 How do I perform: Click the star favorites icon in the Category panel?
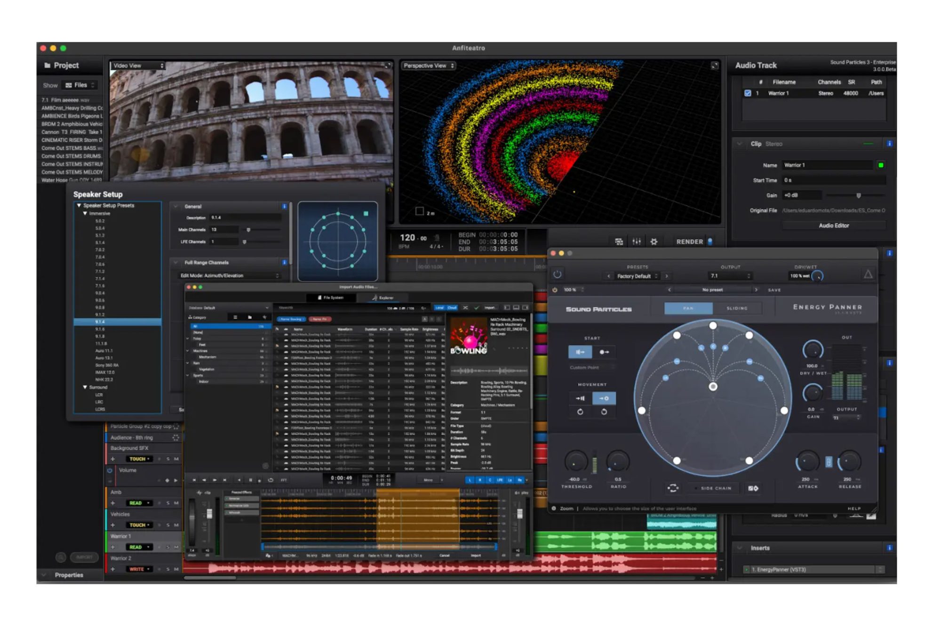coord(264,317)
